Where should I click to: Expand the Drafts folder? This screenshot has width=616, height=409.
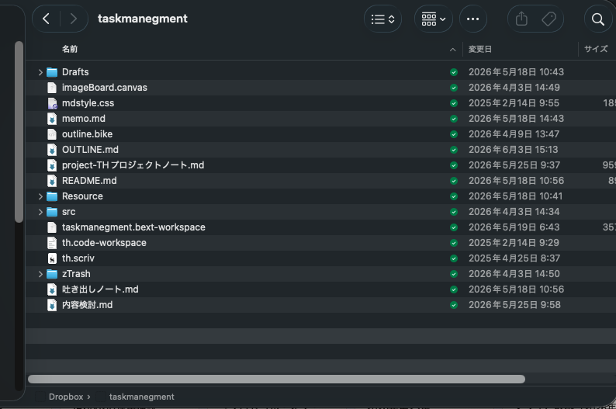click(40, 72)
